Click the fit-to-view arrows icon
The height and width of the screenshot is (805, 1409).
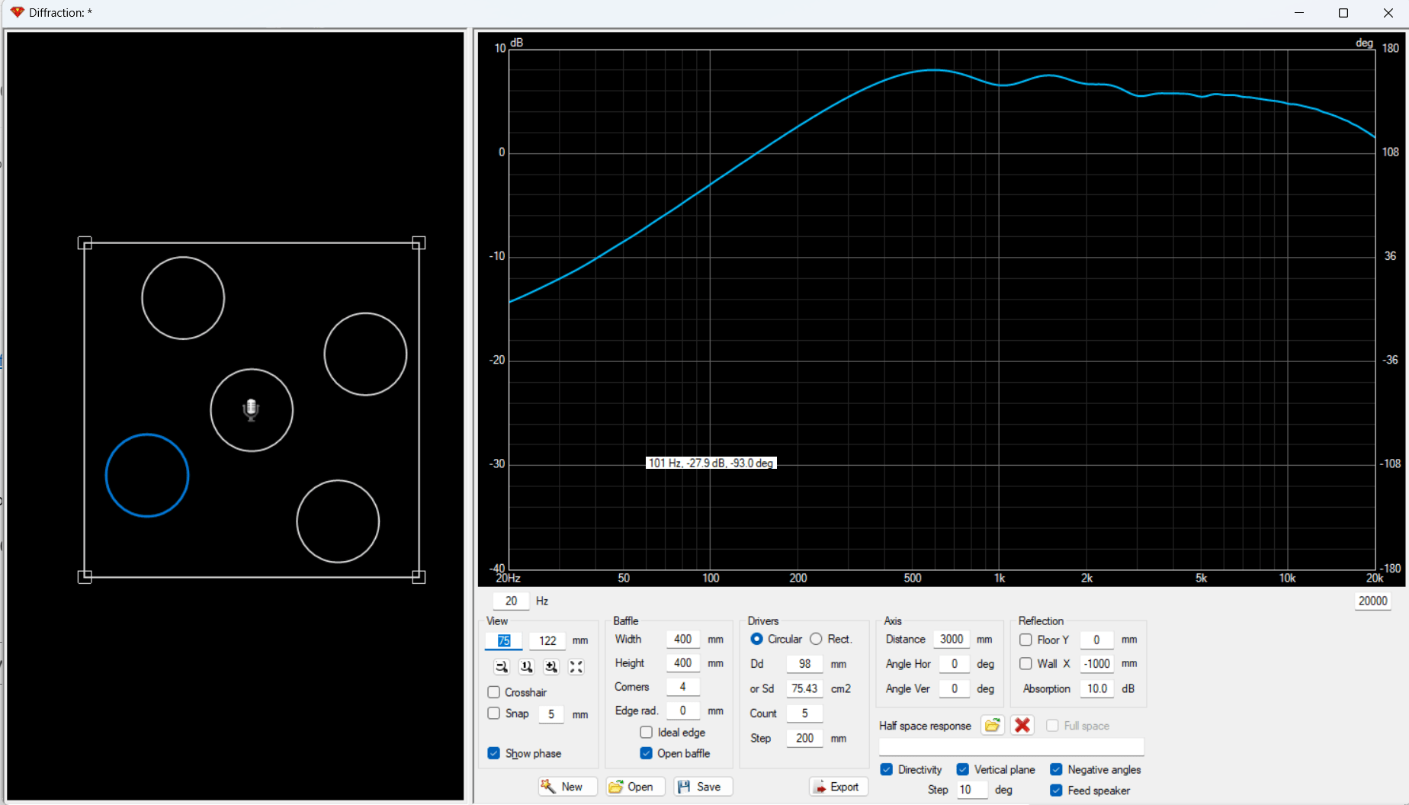576,667
